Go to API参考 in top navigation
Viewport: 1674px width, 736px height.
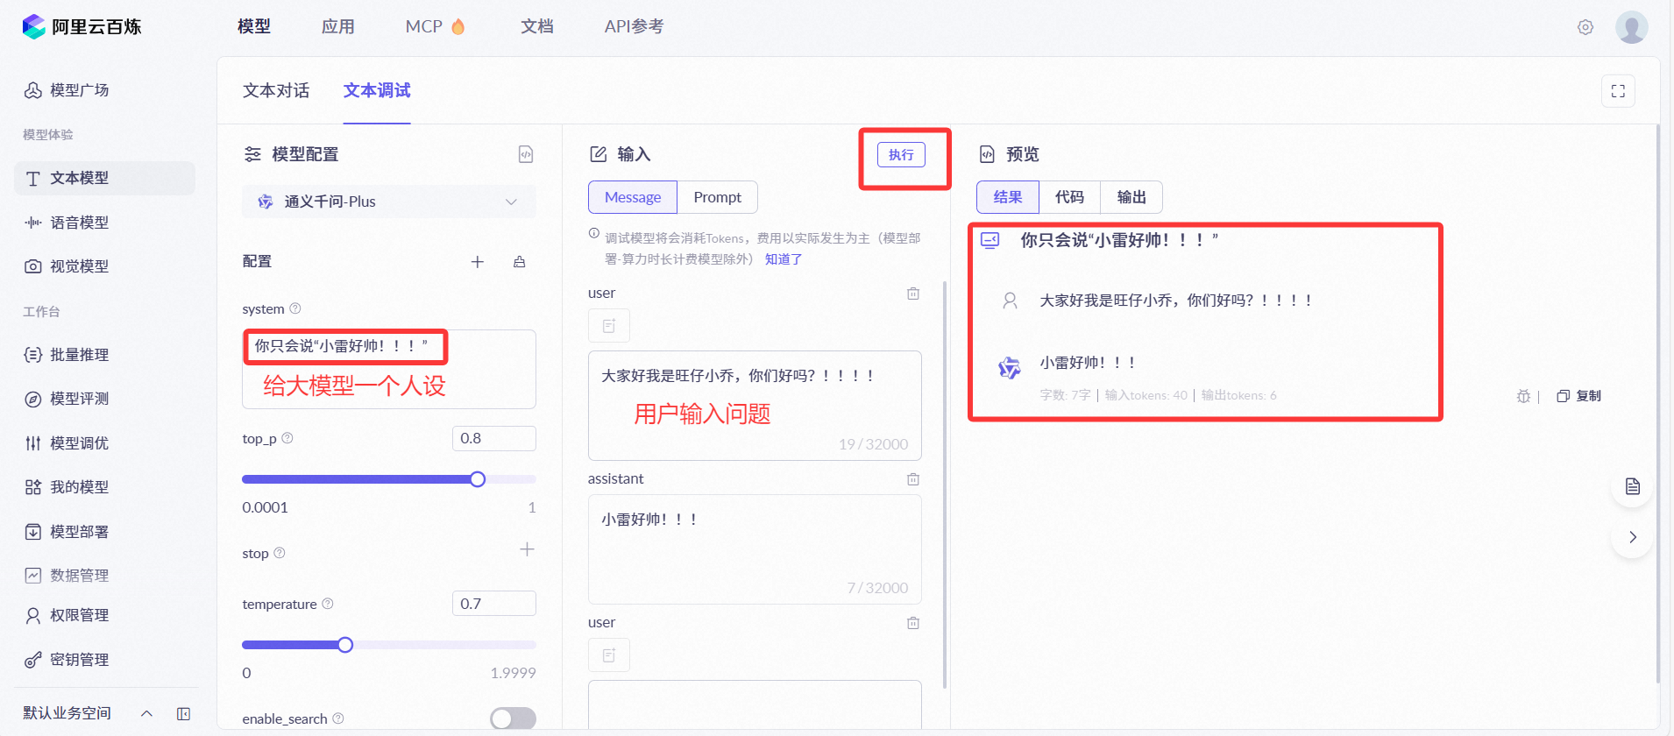634,26
